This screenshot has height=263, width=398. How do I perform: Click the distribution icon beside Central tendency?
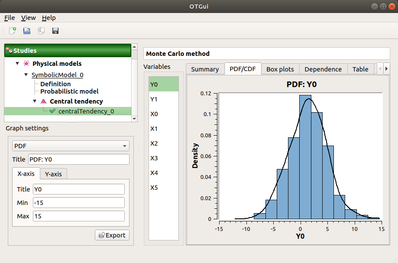pos(43,101)
